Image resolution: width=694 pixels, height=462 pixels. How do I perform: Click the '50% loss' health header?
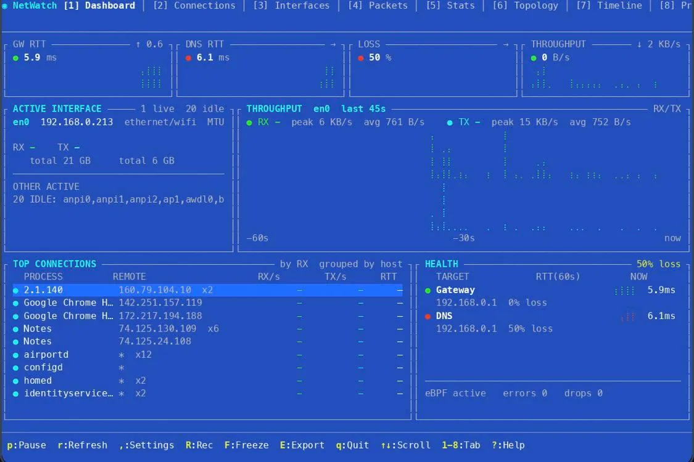click(x=658, y=264)
